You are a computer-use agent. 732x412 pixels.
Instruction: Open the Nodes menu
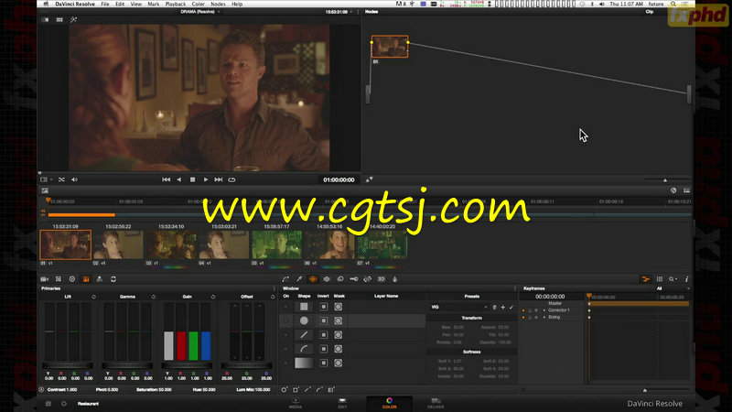pos(218,4)
